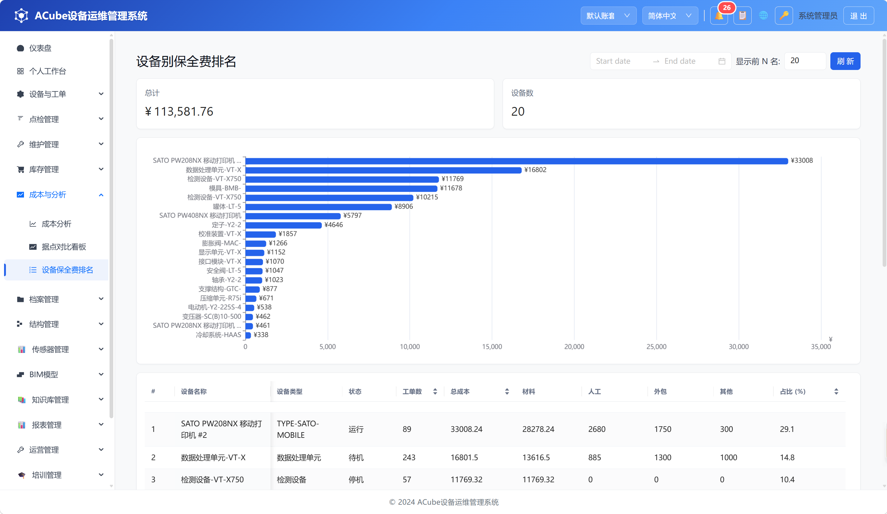Screen dimensions: 887x514
Task: Select 设备保全费排名 submenu item
Action: (56, 270)
